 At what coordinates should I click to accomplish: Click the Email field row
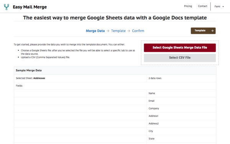point(115,101)
